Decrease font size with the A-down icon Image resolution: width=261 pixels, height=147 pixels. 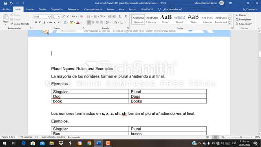[68, 16]
